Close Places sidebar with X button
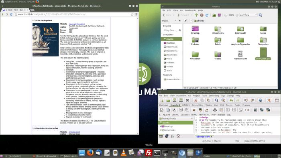Viewport: 281px width, 158px height. [x=179, y=21]
